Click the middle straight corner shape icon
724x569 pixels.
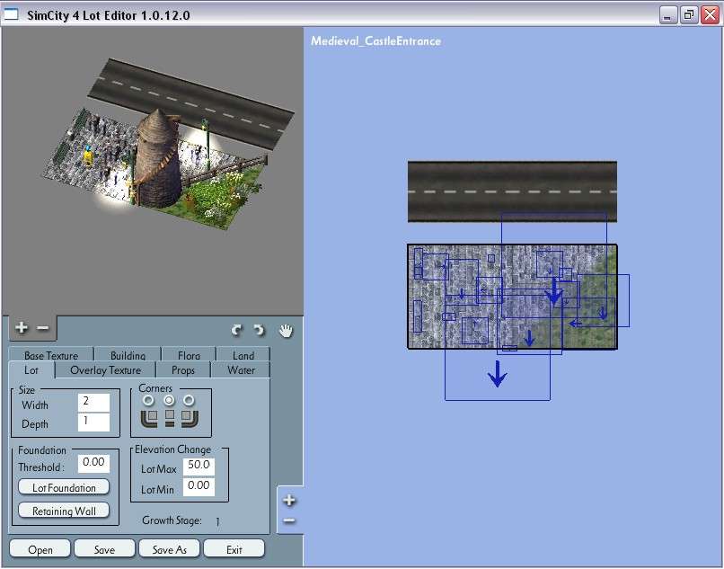(170, 417)
